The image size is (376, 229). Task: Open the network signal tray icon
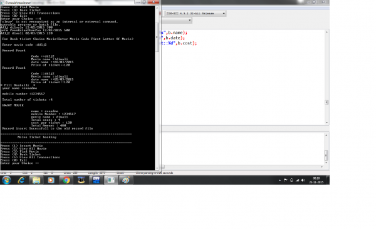(297, 180)
